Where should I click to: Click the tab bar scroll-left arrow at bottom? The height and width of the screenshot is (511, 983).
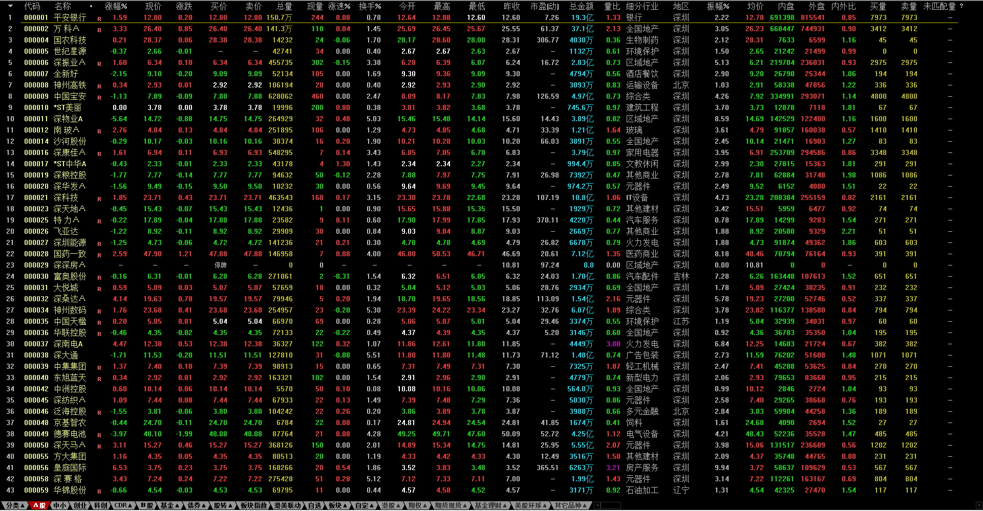point(597,505)
